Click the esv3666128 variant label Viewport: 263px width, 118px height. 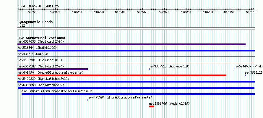(254, 72)
